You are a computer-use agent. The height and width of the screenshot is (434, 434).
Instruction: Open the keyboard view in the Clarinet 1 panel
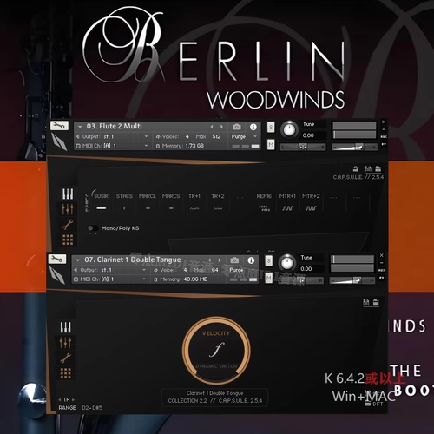(x=66, y=327)
